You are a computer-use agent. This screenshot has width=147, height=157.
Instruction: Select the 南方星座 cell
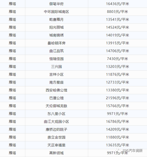tap(56, 82)
